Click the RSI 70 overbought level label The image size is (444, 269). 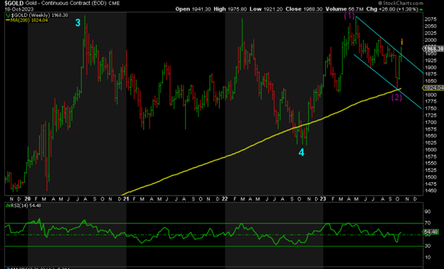pyautogui.click(x=428, y=223)
